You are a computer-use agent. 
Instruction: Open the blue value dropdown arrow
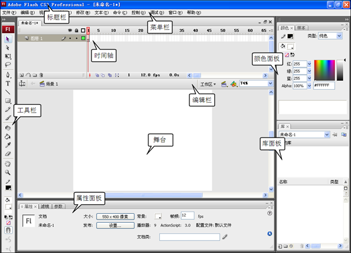click(310, 79)
